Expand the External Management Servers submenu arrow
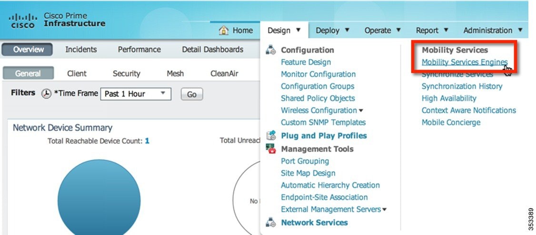Viewport: 536px width, 235px height. (385, 209)
